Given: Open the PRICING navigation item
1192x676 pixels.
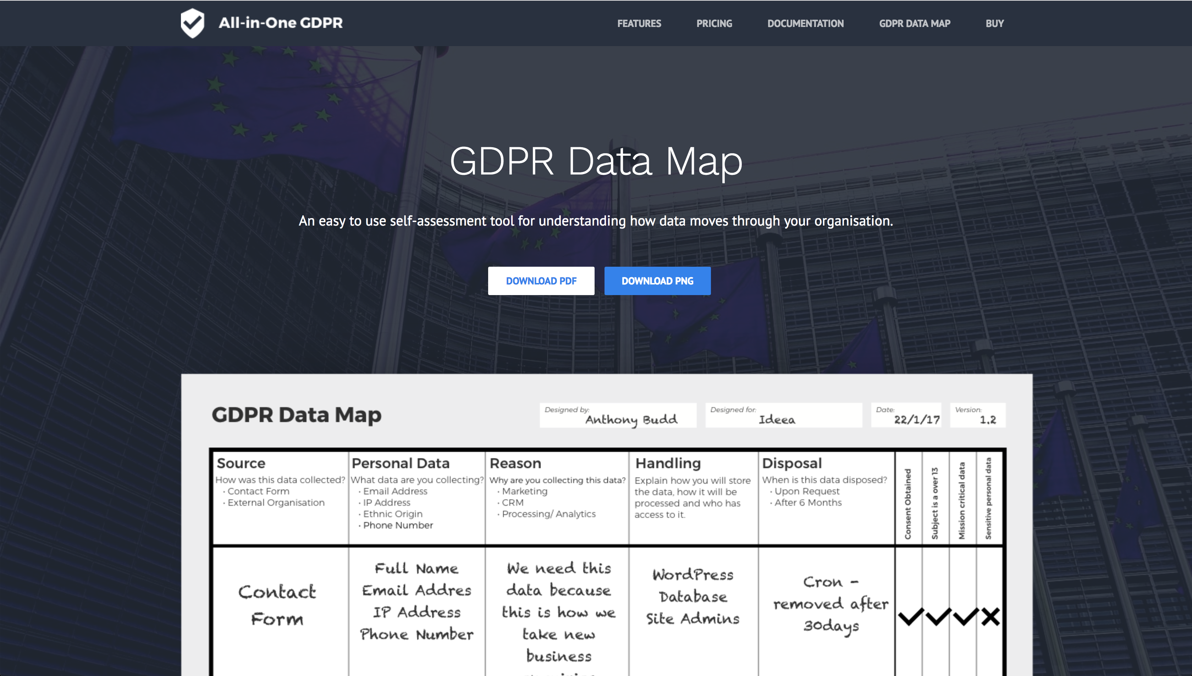Looking at the screenshot, I should tap(714, 23).
